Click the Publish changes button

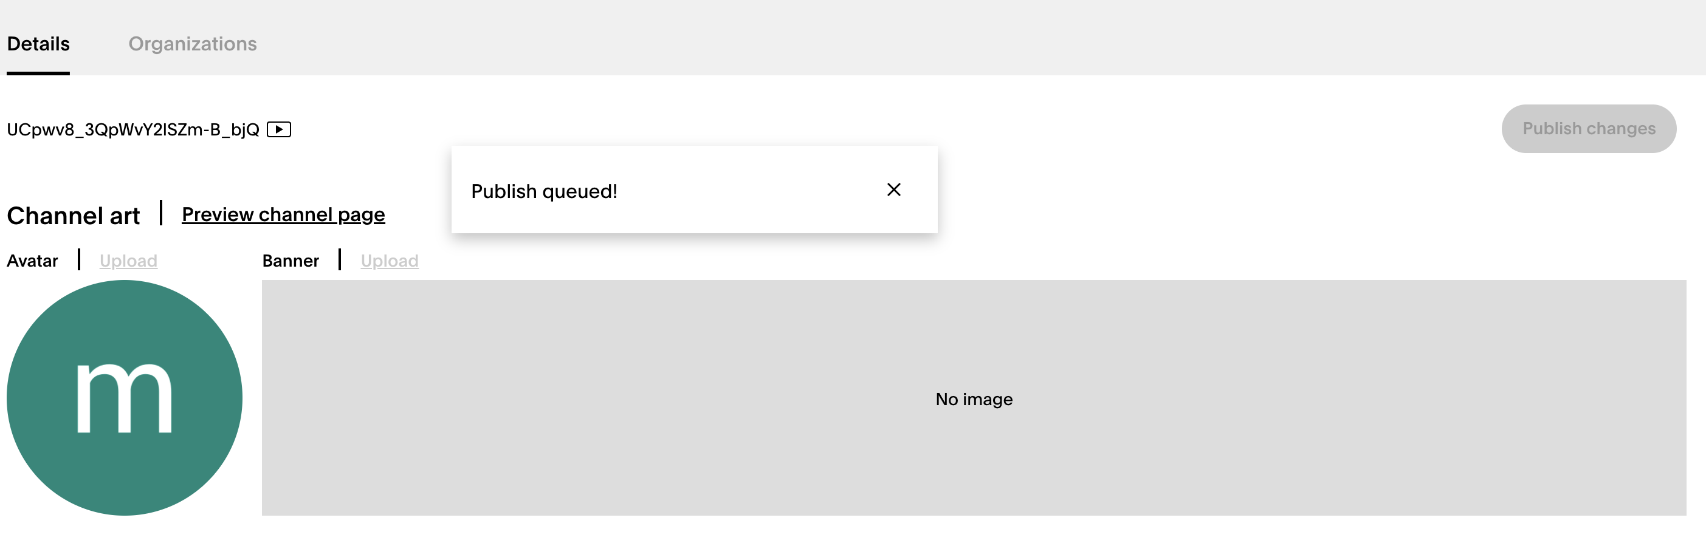click(x=1589, y=128)
